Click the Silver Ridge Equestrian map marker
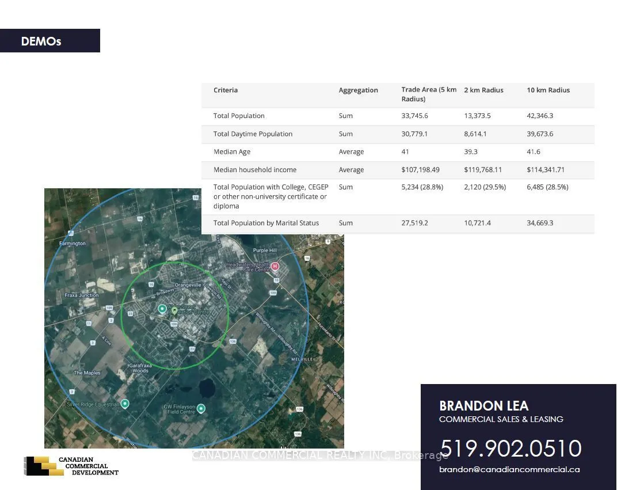Screen dimensions: 640x490 click(x=125, y=404)
